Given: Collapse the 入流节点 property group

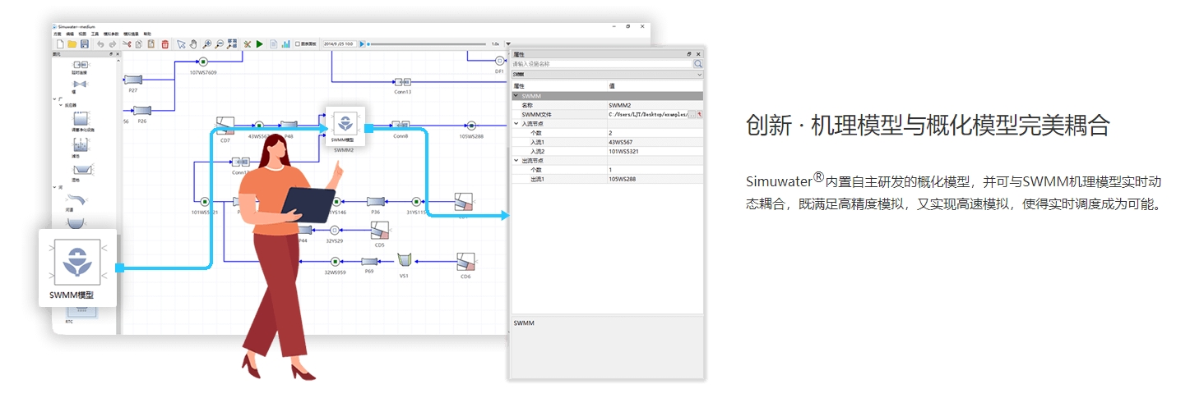Looking at the screenshot, I should click(x=516, y=124).
